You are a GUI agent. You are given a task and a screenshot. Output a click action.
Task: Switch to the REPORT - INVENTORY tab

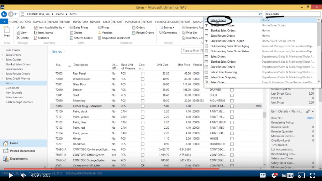[74, 22]
